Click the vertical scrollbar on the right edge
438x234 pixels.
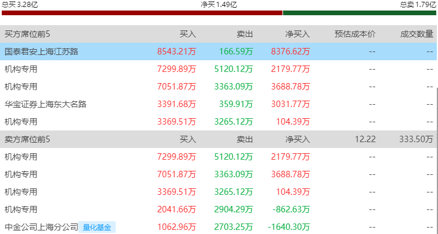(x=437, y=161)
